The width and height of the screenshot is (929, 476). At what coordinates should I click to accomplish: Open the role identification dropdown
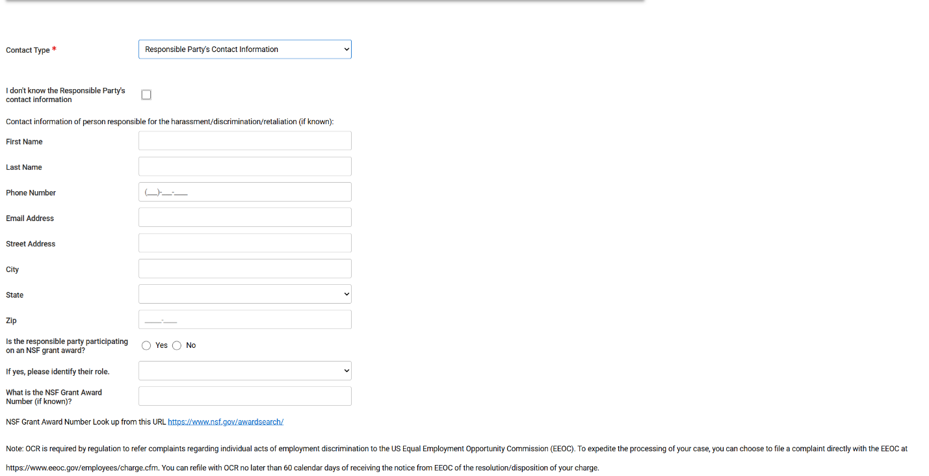(244, 371)
